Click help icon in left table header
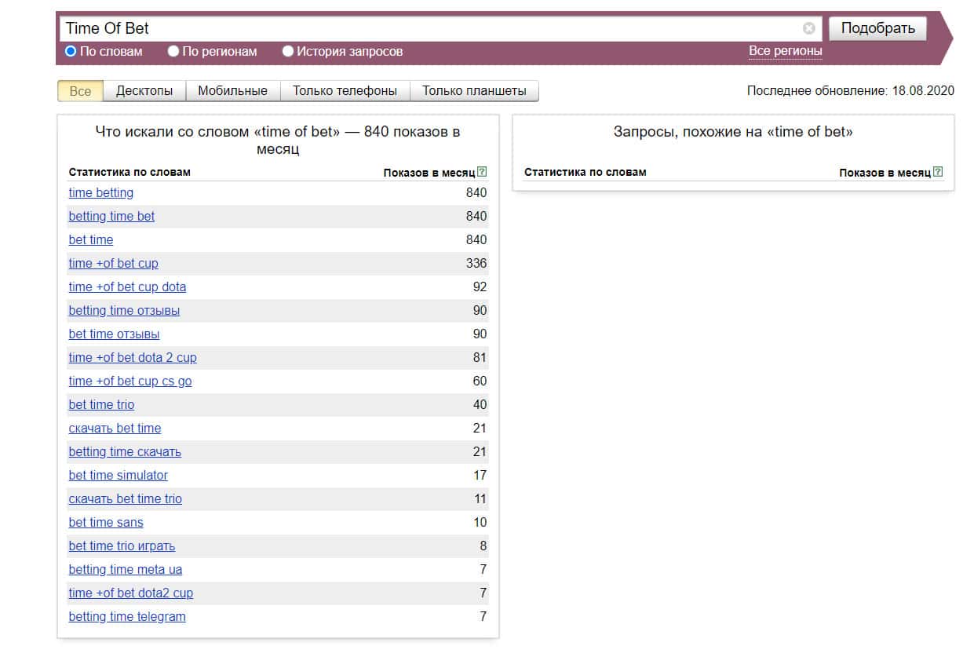This screenshot has width=974, height=657. tap(482, 172)
